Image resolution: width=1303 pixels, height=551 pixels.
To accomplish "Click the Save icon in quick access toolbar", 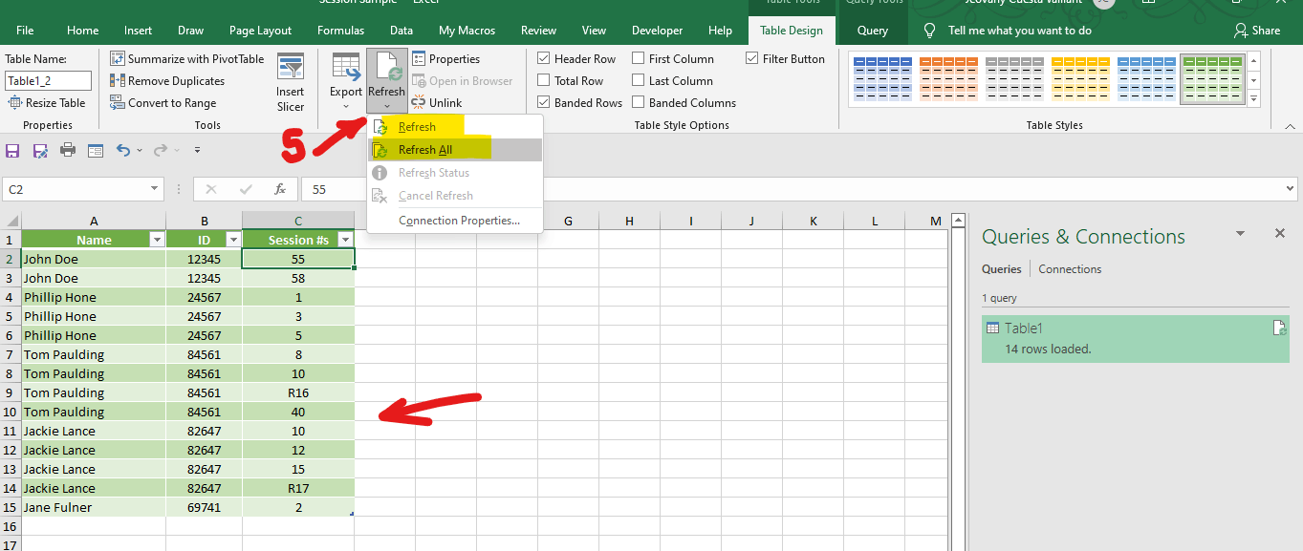I will pyautogui.click(x=13, y=150).
